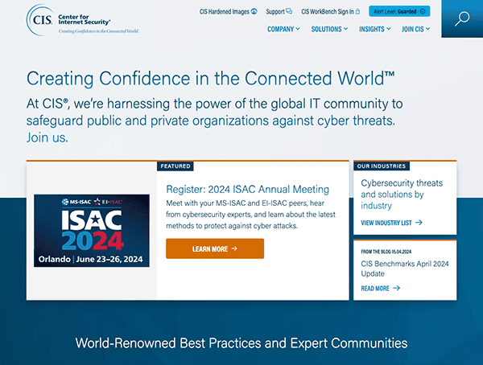The height and width of the screenshot is (365, 483).
Task: Expand the Solutions menu chevron
Action: tap(345, 29)
